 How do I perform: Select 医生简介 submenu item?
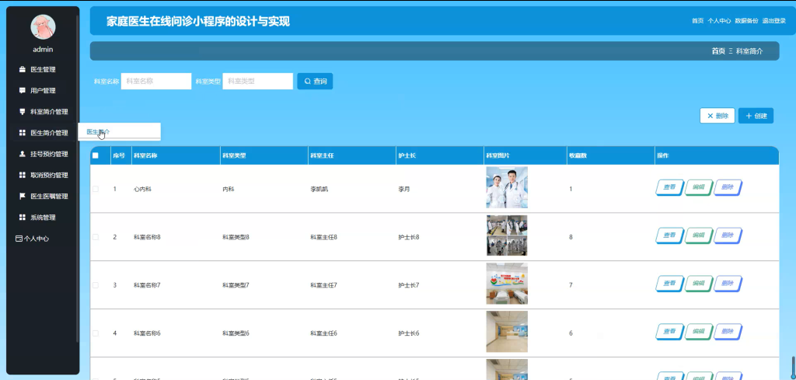tap(119, 131)
